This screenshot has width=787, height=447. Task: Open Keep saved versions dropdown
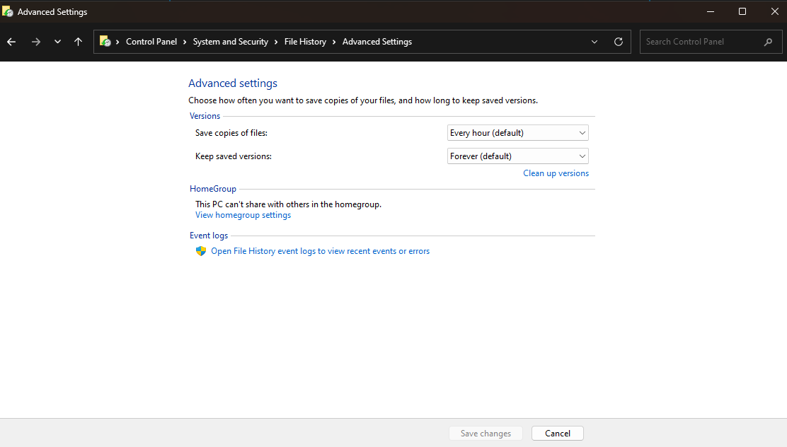coord(517,156)
